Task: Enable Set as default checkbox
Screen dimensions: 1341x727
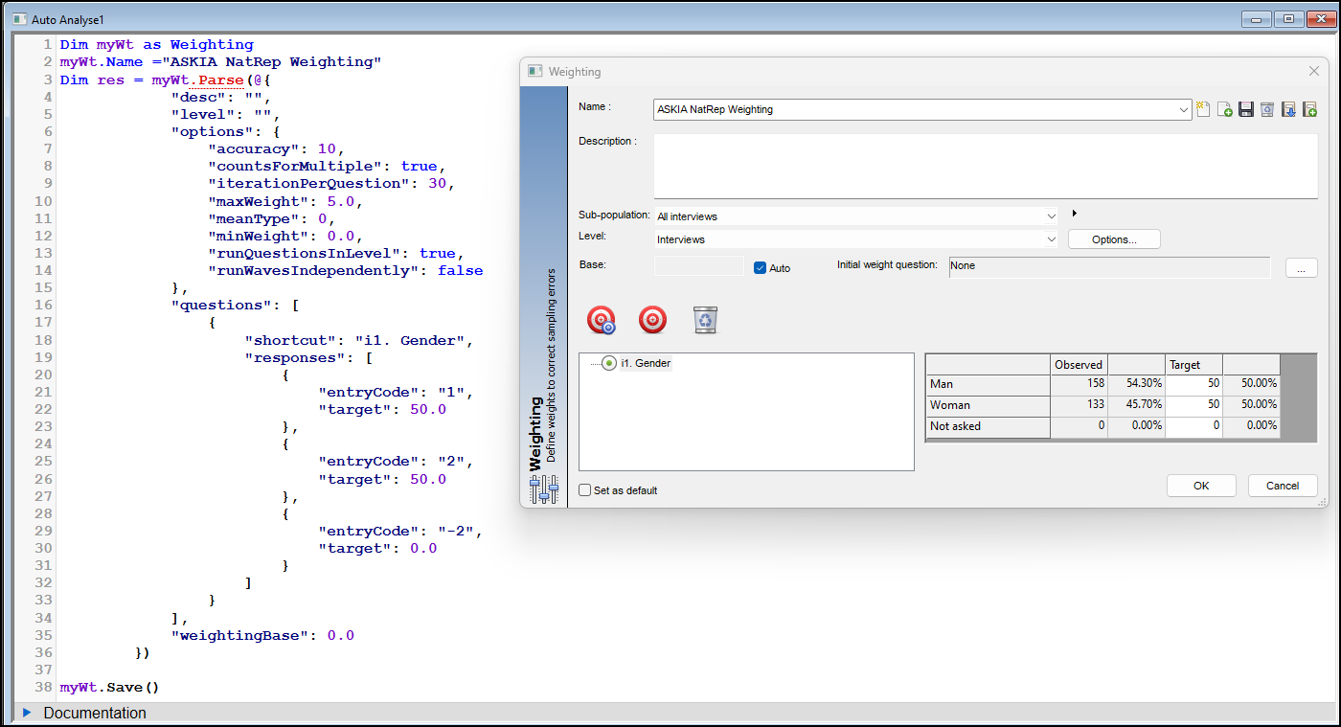Action: [x=585, y=490]
